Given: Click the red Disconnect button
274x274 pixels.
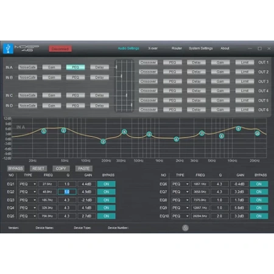Looking at the screenshot, I should 60,49.
